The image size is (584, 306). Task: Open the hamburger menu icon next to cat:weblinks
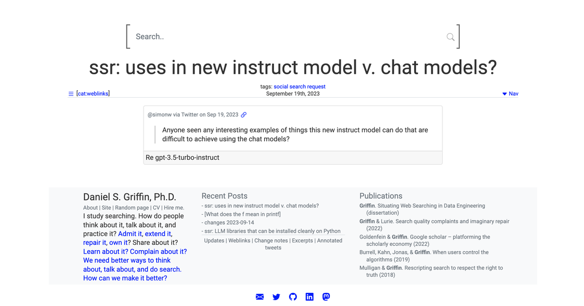pyautogui.click(x=71, y=93)
